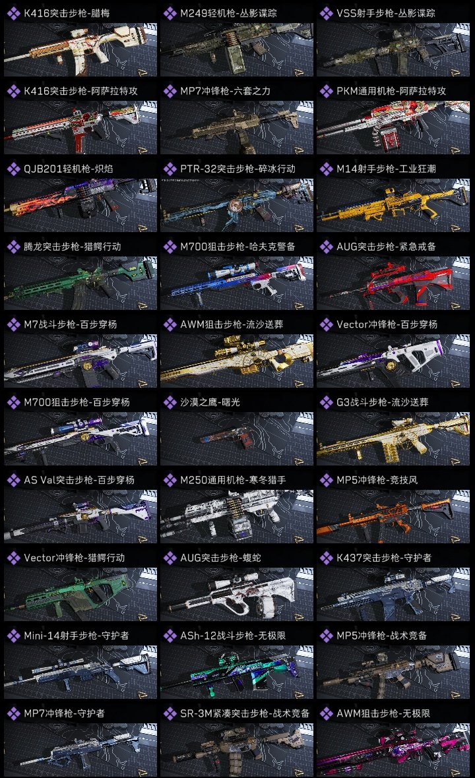Click the purple diamond icon next to M249轻机枪-丛影谍踪

[170, 13]
